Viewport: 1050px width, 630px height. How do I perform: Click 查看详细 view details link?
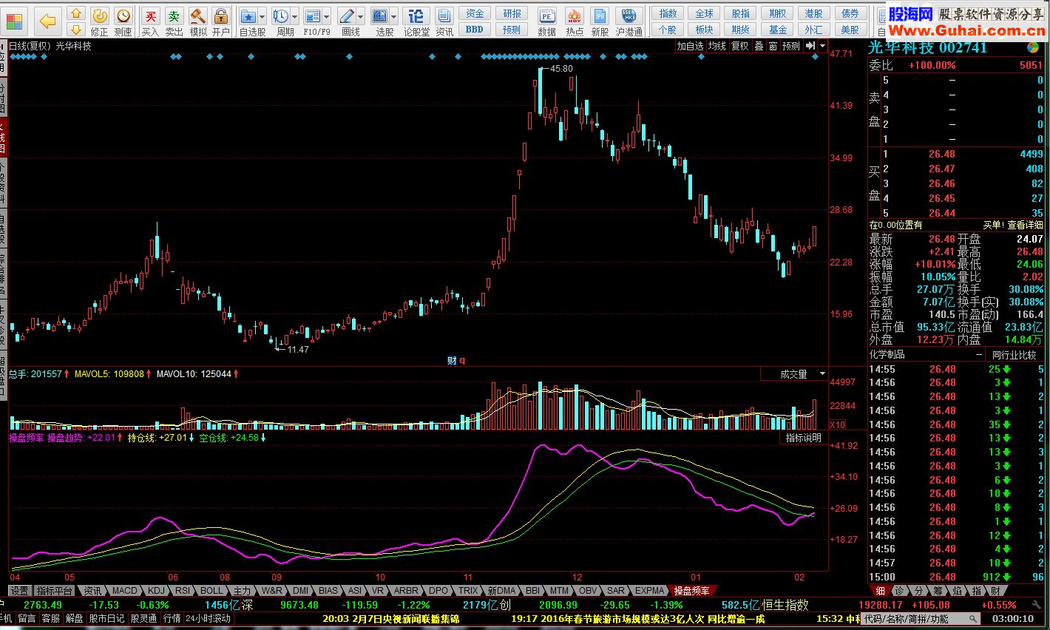click(1025, 225)
